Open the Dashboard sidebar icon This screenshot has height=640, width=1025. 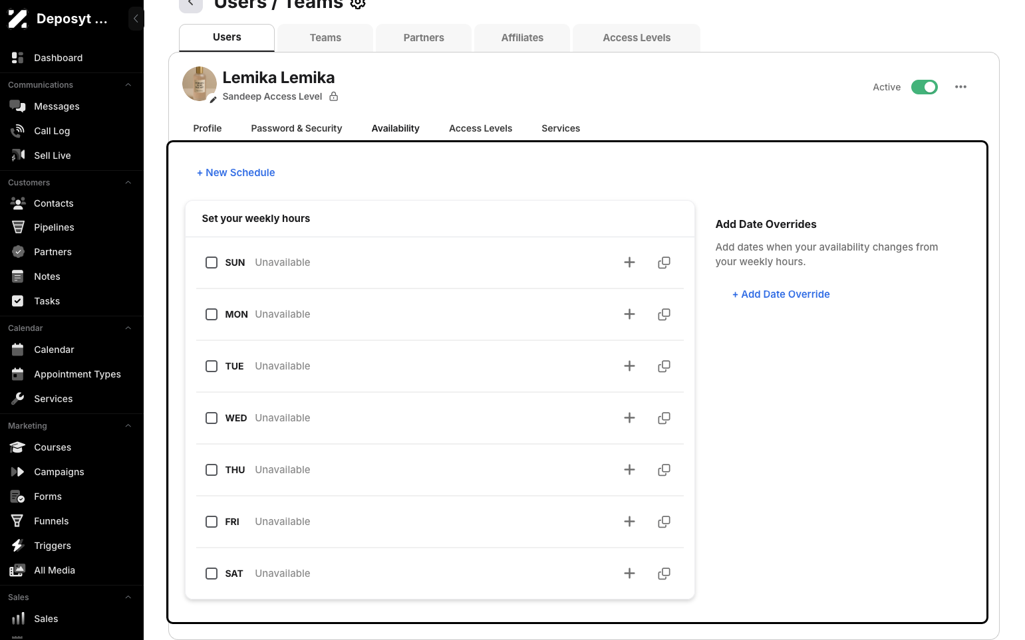click(x=18, y=58)
